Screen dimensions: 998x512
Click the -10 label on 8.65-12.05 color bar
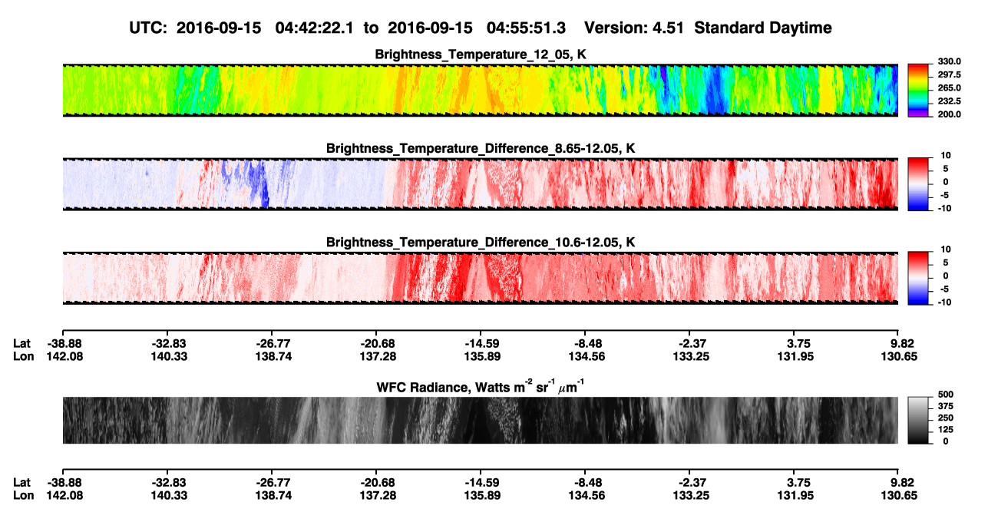[943, 208]
